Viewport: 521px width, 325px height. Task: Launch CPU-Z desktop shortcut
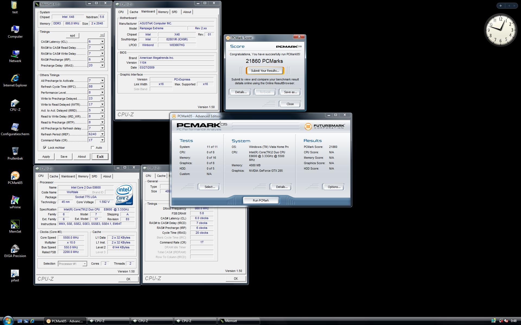click(15, 105)
